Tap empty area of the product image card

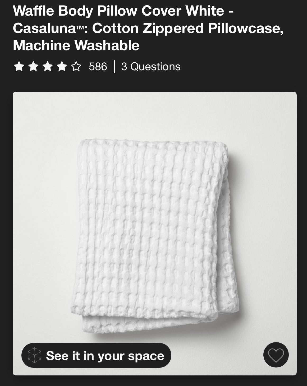coord(264,119)
